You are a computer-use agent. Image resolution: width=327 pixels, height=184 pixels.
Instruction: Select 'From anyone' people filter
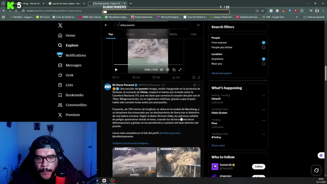pos(264,43)
